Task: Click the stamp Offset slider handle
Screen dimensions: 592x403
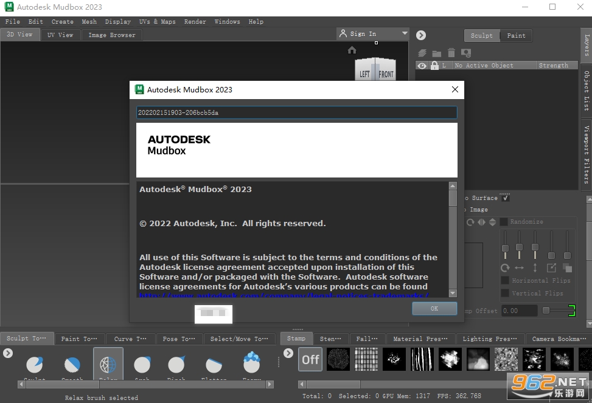Action: click(x=546, y=310)
